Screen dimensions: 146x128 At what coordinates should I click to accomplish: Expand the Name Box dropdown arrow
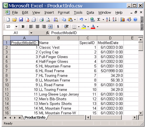(x=31, y=33)
